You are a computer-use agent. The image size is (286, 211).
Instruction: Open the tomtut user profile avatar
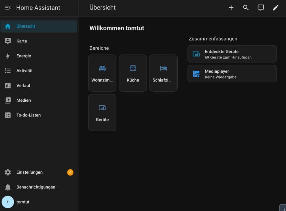coord(8,202)
